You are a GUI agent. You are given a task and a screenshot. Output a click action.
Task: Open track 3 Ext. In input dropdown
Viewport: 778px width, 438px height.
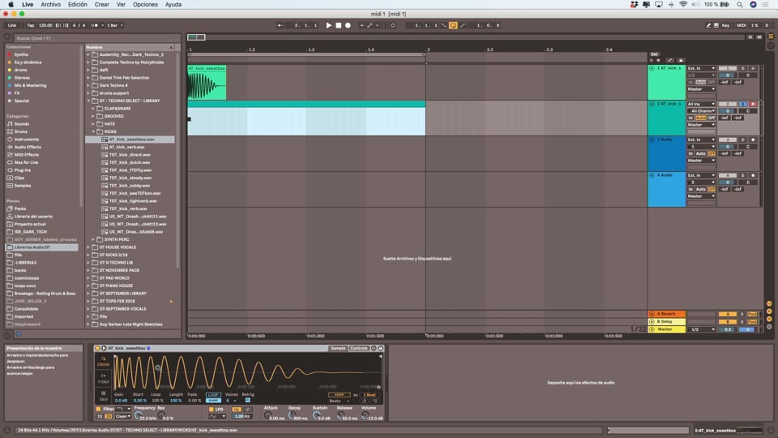701,140
